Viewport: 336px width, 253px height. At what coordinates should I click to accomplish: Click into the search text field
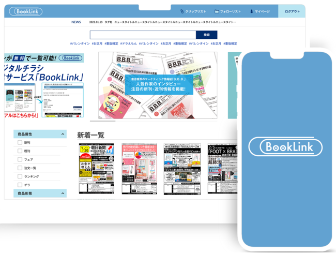143,35
